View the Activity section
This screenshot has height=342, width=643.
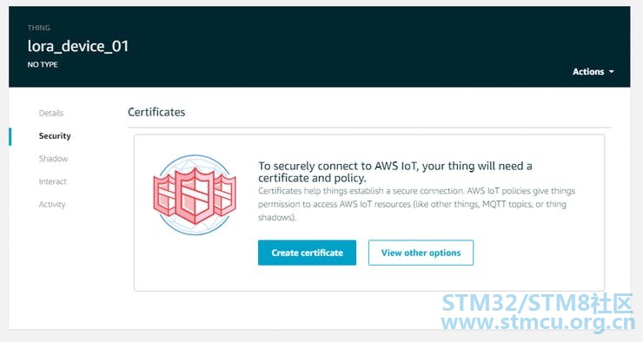52,204
